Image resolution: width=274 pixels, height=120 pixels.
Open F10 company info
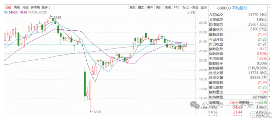pos(177,7)
